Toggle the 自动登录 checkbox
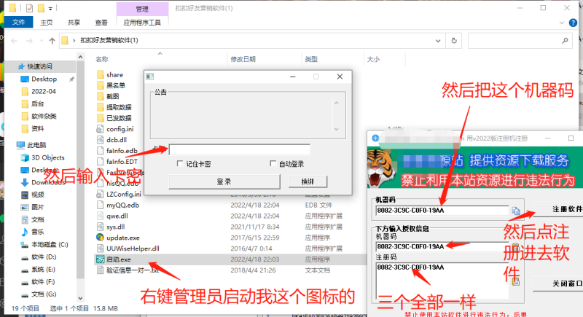 pyautogui.click(x=273, y=164)
